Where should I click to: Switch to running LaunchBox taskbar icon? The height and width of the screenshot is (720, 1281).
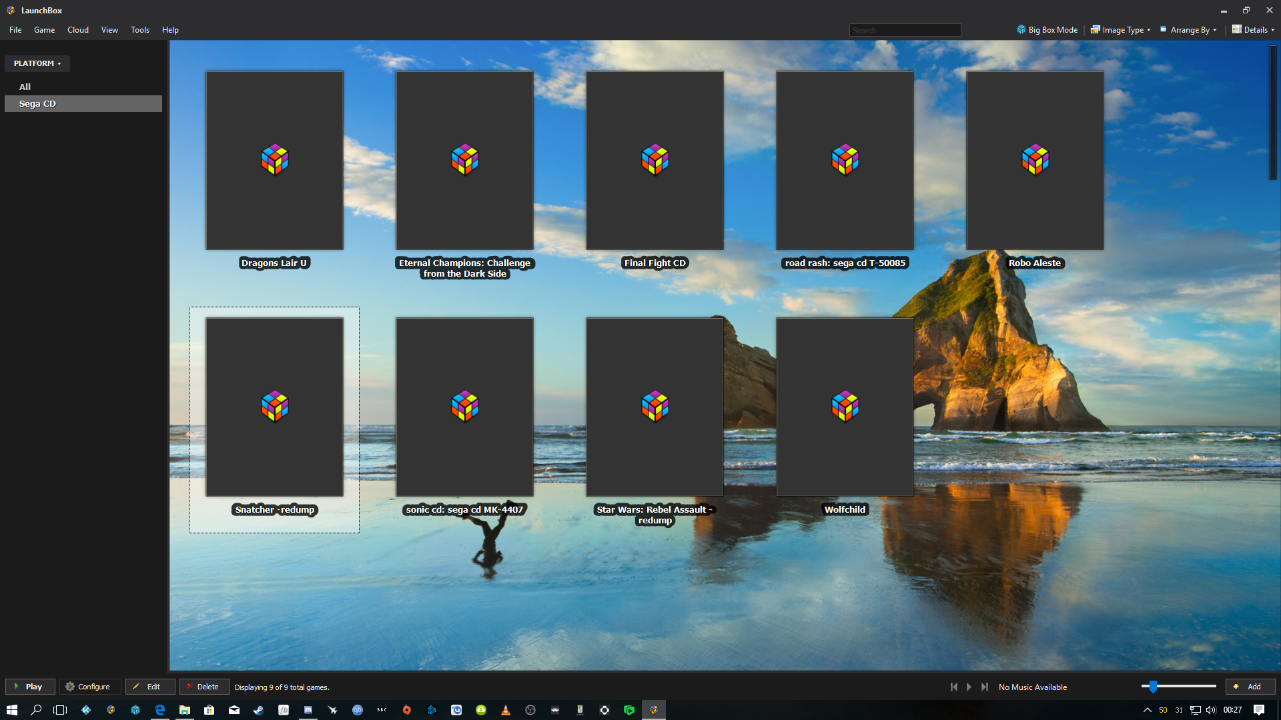pos(654,710)
